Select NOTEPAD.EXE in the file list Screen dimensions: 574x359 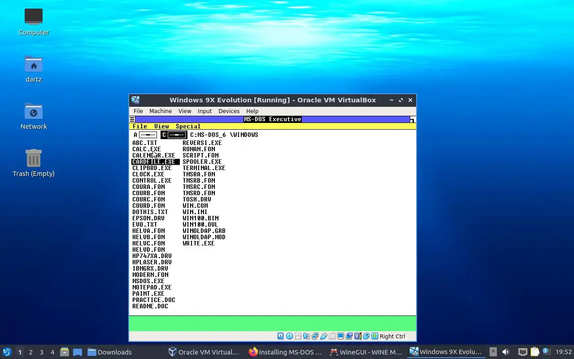point(152,287)
